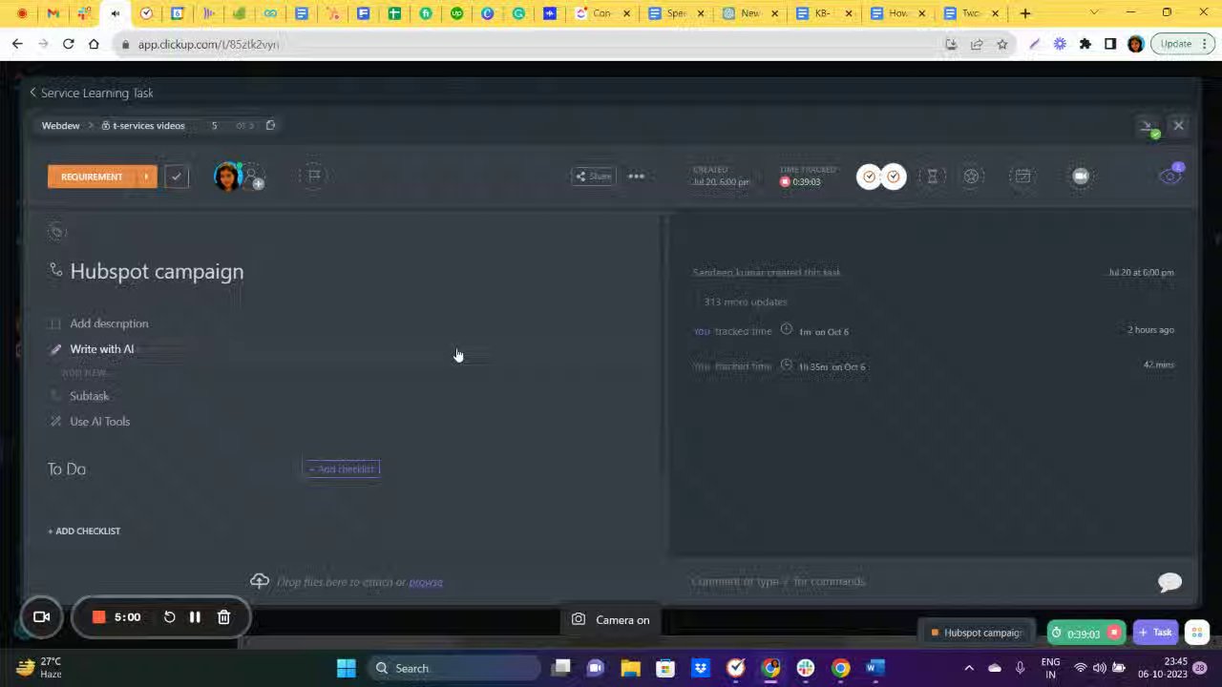Click the Camera on label
The width and height of the screenshot is (1222, 687).
[x=622, y=620]
